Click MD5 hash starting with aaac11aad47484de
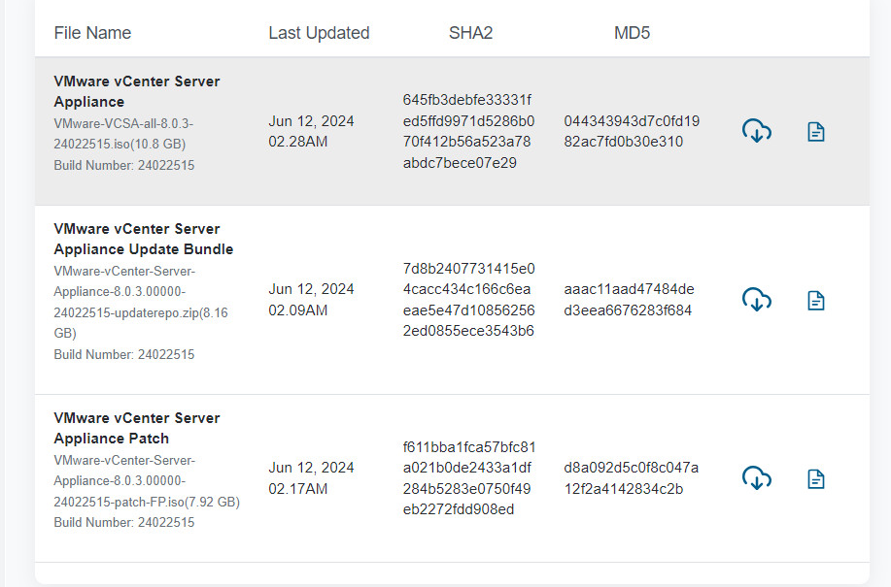 pyautogui.click(x=629, y=300)
